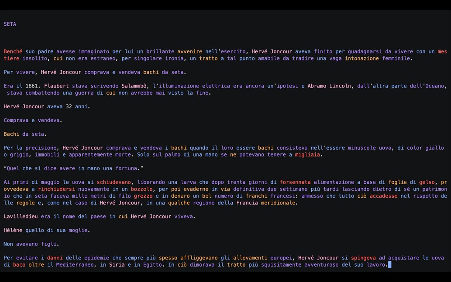Select the red word "spingeva"
This screenshot has width=451, height=282.
coord(363,258)
